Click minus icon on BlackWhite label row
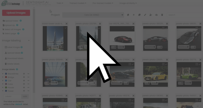203x108 pixels. [x=28, y=74]
